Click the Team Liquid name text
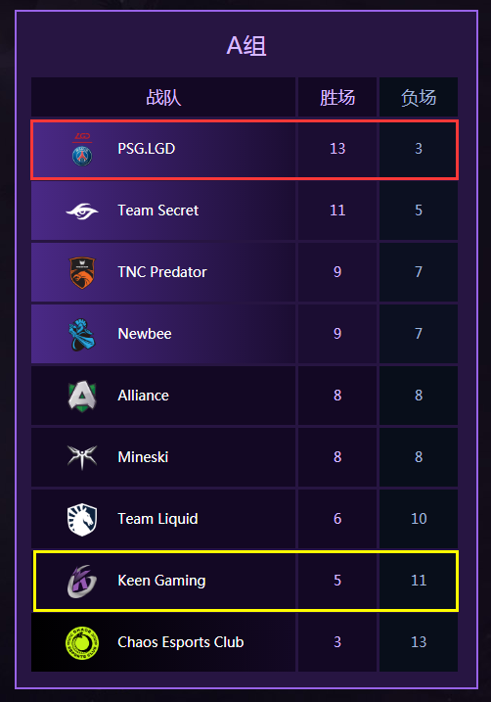 pyautogui.click(x=157, y=519)
